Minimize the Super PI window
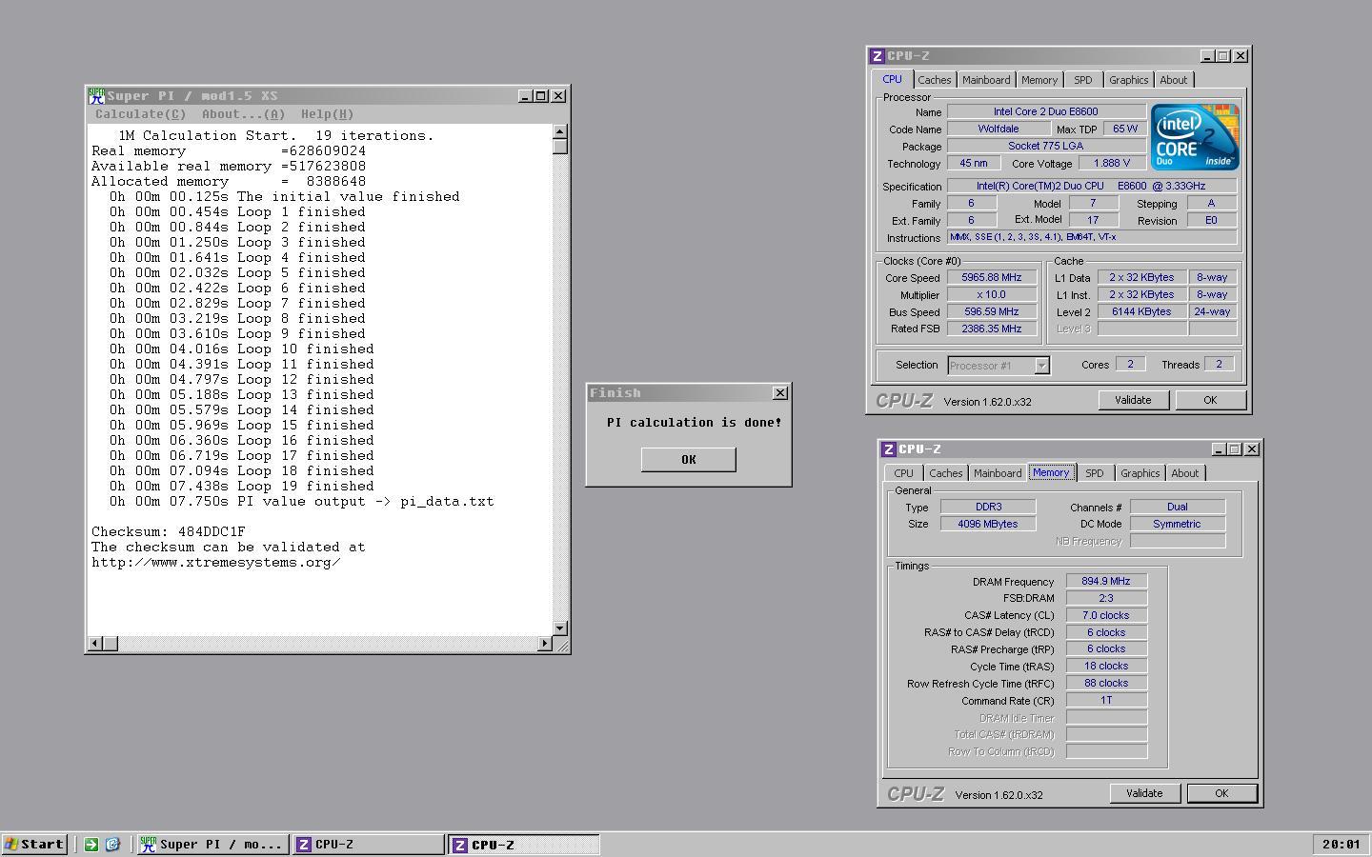 coord(525,95)
